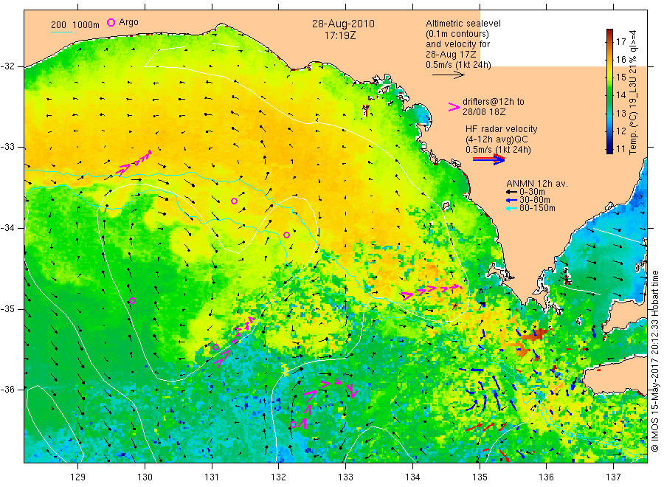Select Argo float circle near 131E 35.5S
664x487 pixels.
coord(215,348)
